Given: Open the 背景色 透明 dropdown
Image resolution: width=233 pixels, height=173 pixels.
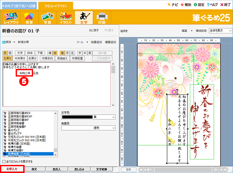Looking at the screenshot, I should pyautogui.click(x=89, y=128).
